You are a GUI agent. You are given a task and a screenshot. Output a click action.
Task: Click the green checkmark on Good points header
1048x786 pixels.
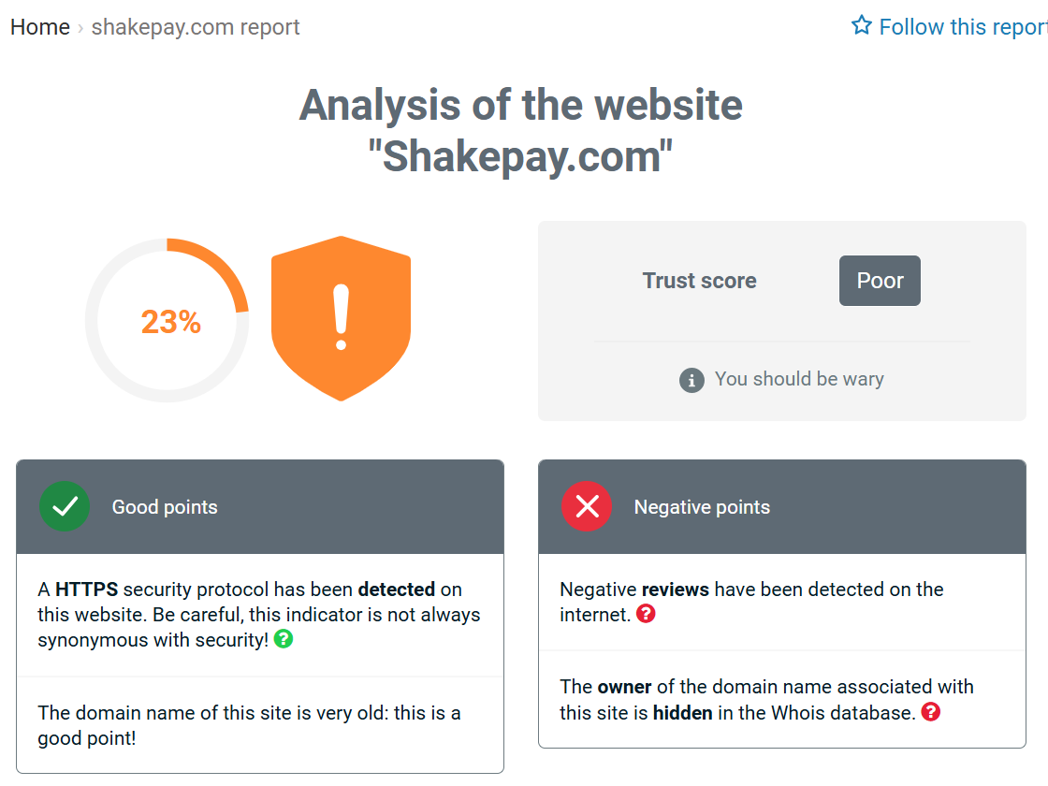64,506
